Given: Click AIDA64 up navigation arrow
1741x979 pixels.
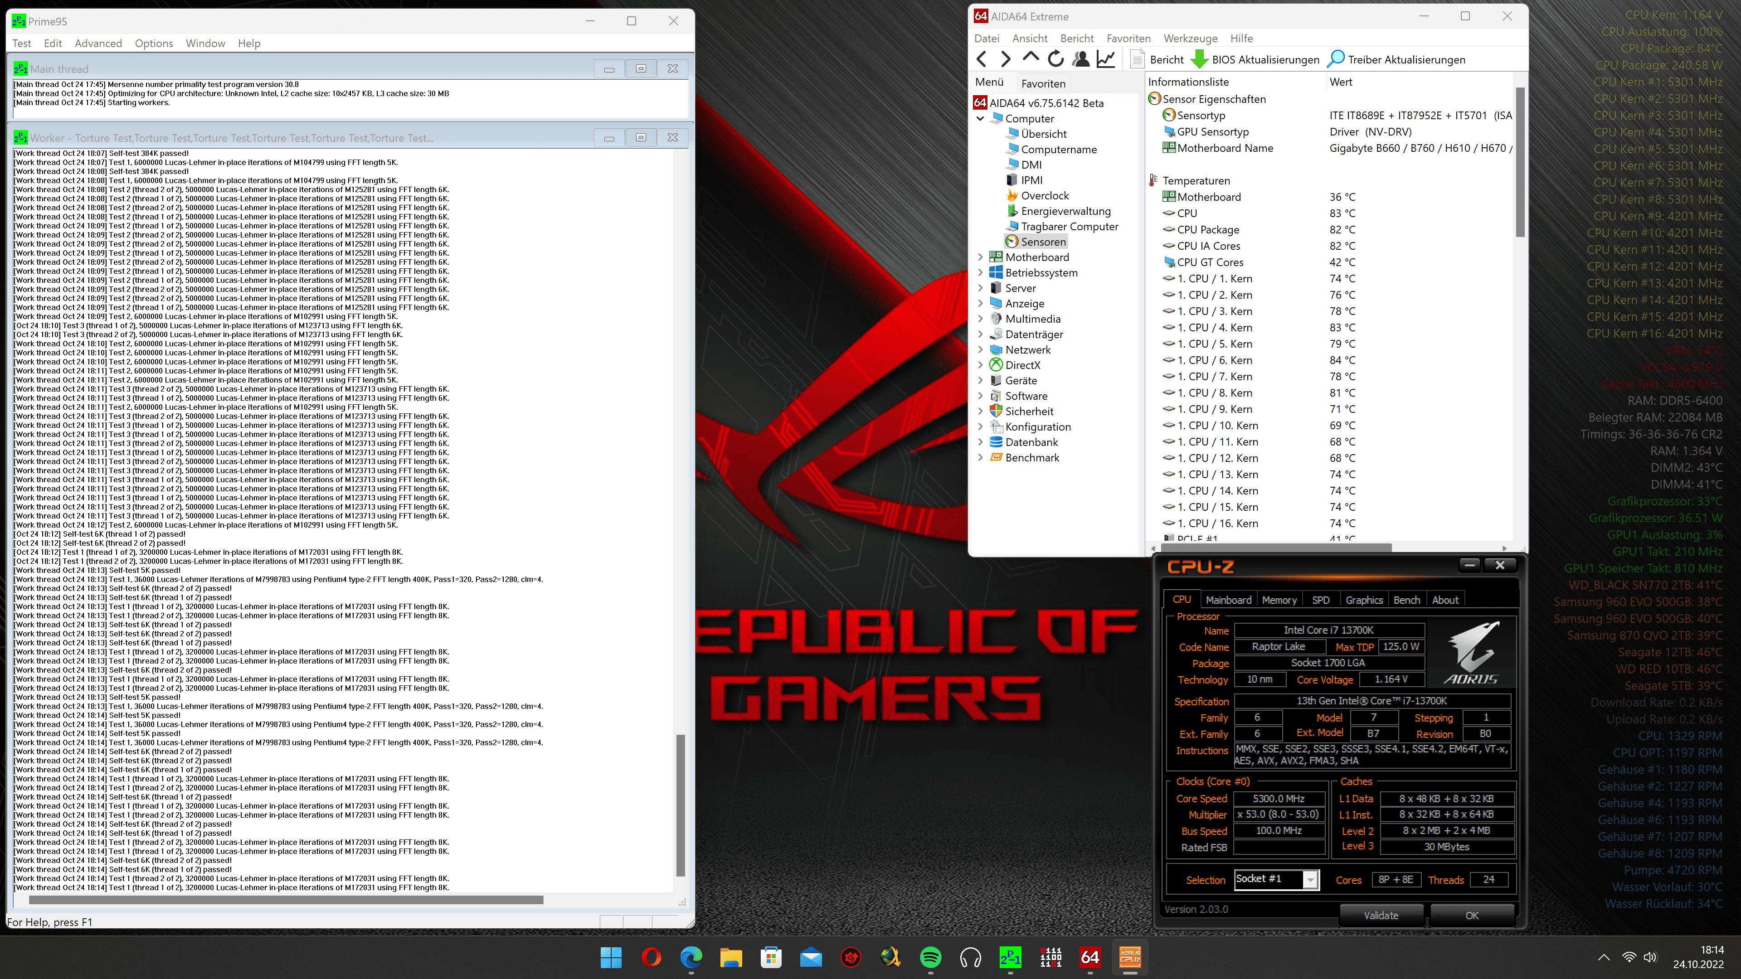Looking at the screenshot, I should pos(1030,58).
